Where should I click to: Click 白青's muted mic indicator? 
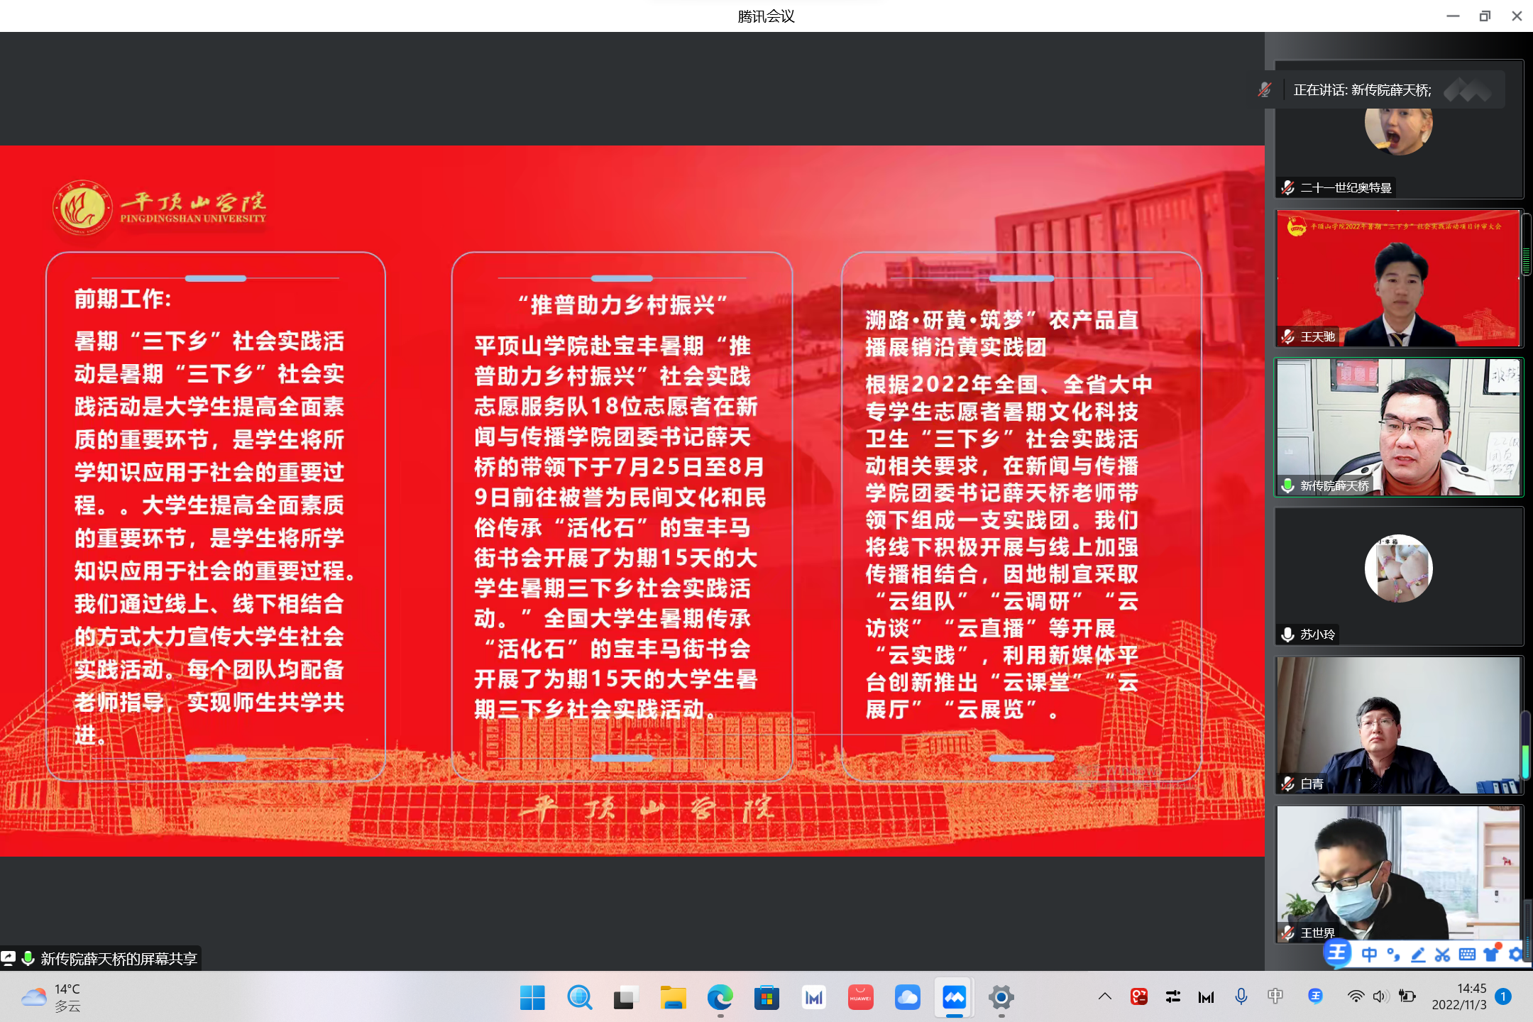click(x=1288, y=784)
